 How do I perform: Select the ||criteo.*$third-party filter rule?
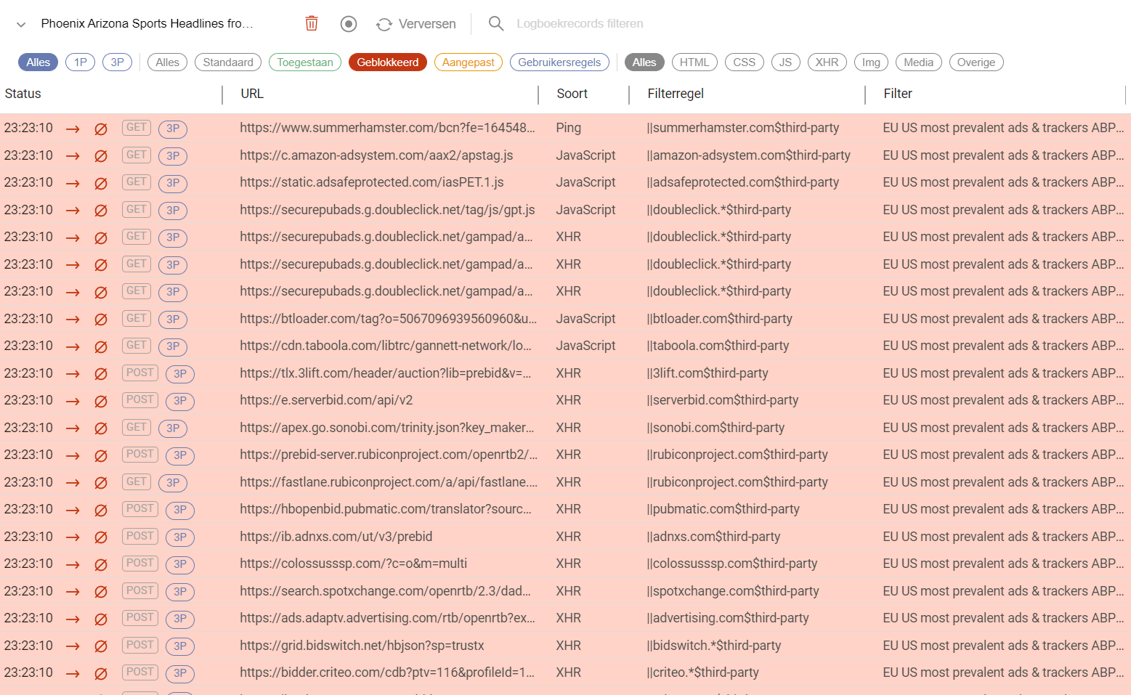pos(702,672)
